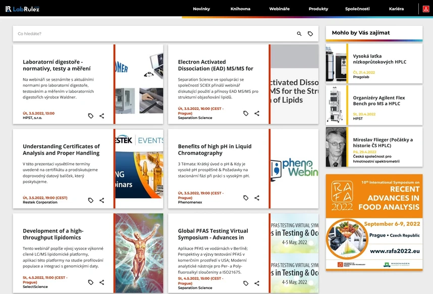
Task: Share the Laboratorní digestoře webinar
Action: click(x=101, y=115)
